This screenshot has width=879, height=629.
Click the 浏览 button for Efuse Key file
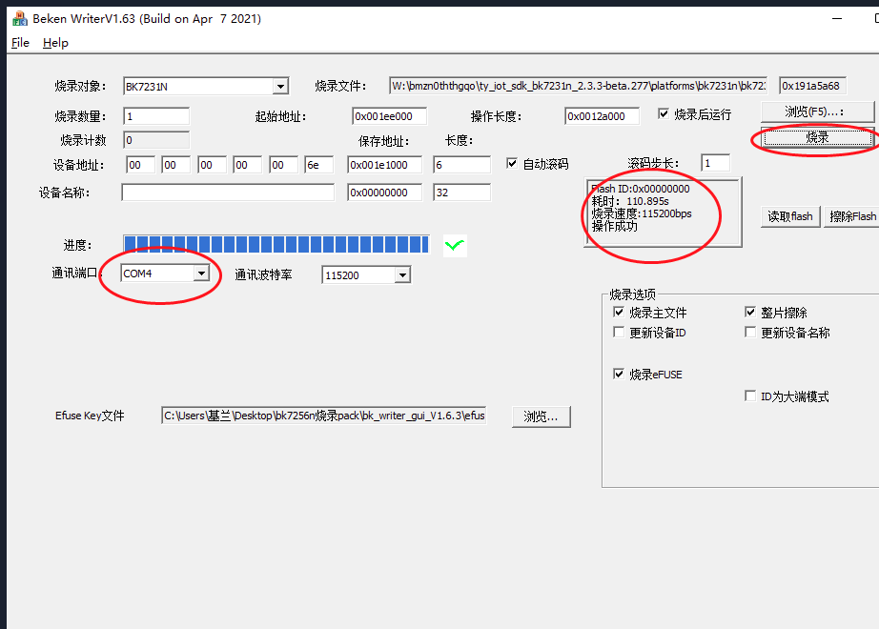541,416
